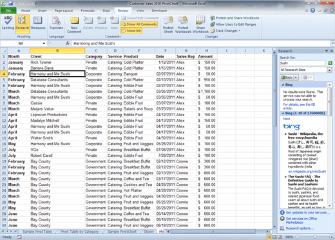Switch to the Formulas tab

pyautogui.click(x=88, y=10)
